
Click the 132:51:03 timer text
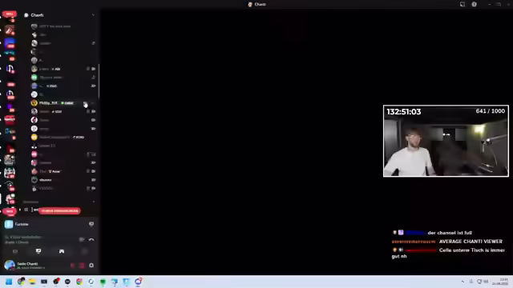pos(404,112)
